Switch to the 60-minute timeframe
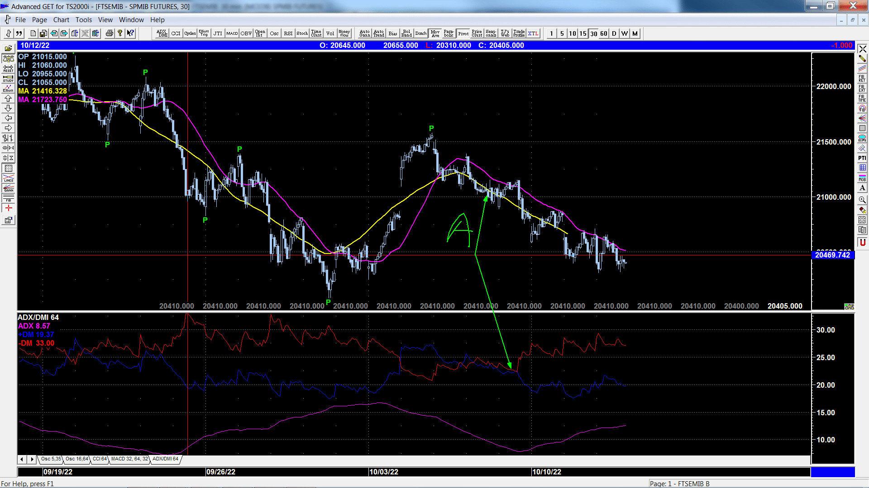This screenshot has height=488, width=869. tap(604, 33)
